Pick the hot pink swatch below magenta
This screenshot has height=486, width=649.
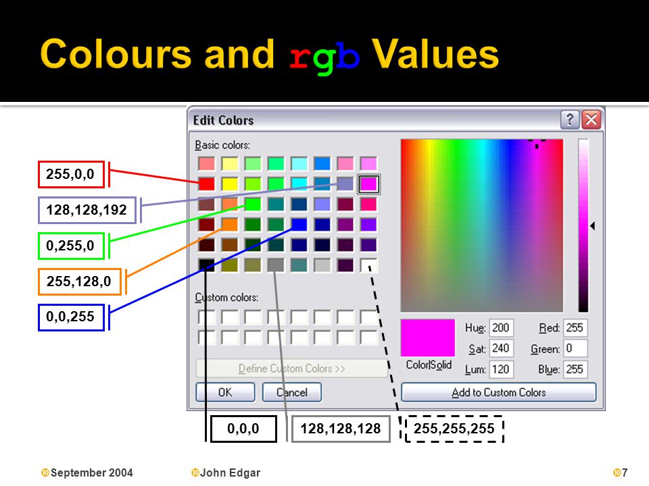(368, 204)
